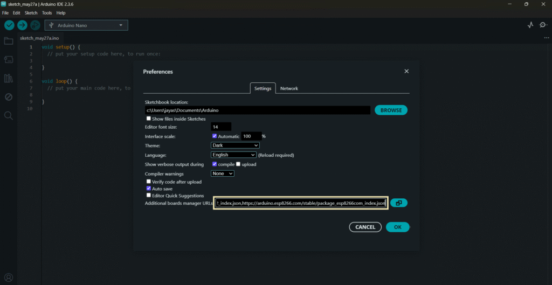This screenshot has height=285, width=552.
Task: Minimize the Arduino IDE window
Action: (510, 4)
